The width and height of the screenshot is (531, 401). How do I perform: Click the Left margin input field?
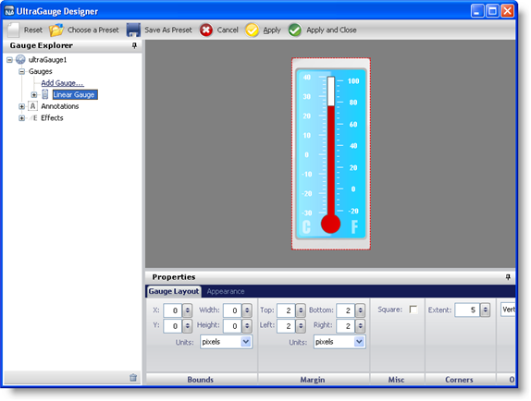[286, 326]
